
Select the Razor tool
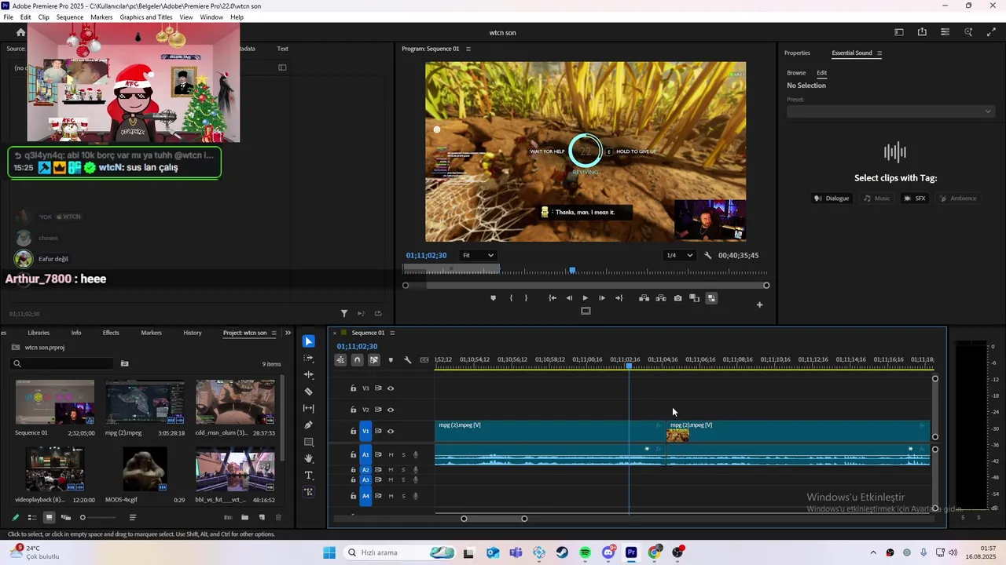pos(308,392)
